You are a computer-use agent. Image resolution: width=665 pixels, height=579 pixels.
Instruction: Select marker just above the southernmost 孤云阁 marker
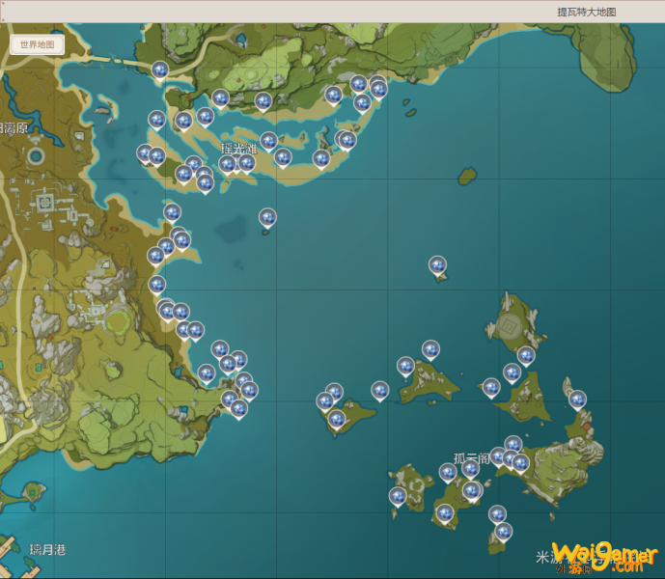[497, 515]
